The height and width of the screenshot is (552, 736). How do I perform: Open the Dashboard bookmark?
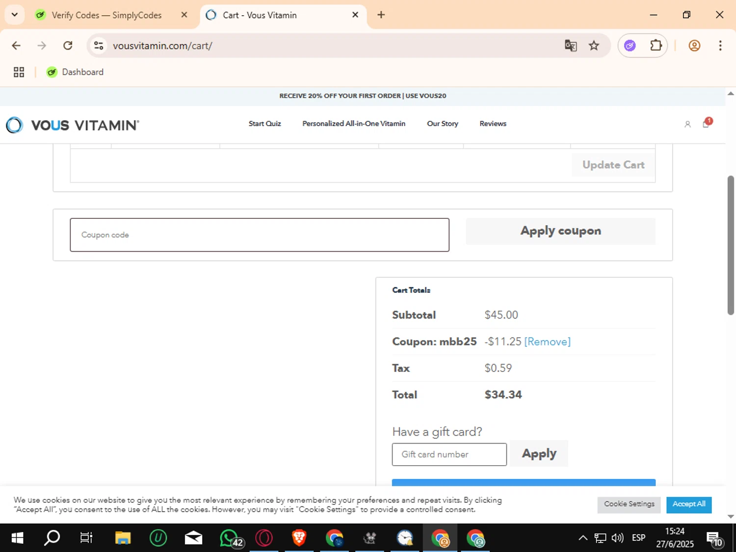[x=75, y=72]
